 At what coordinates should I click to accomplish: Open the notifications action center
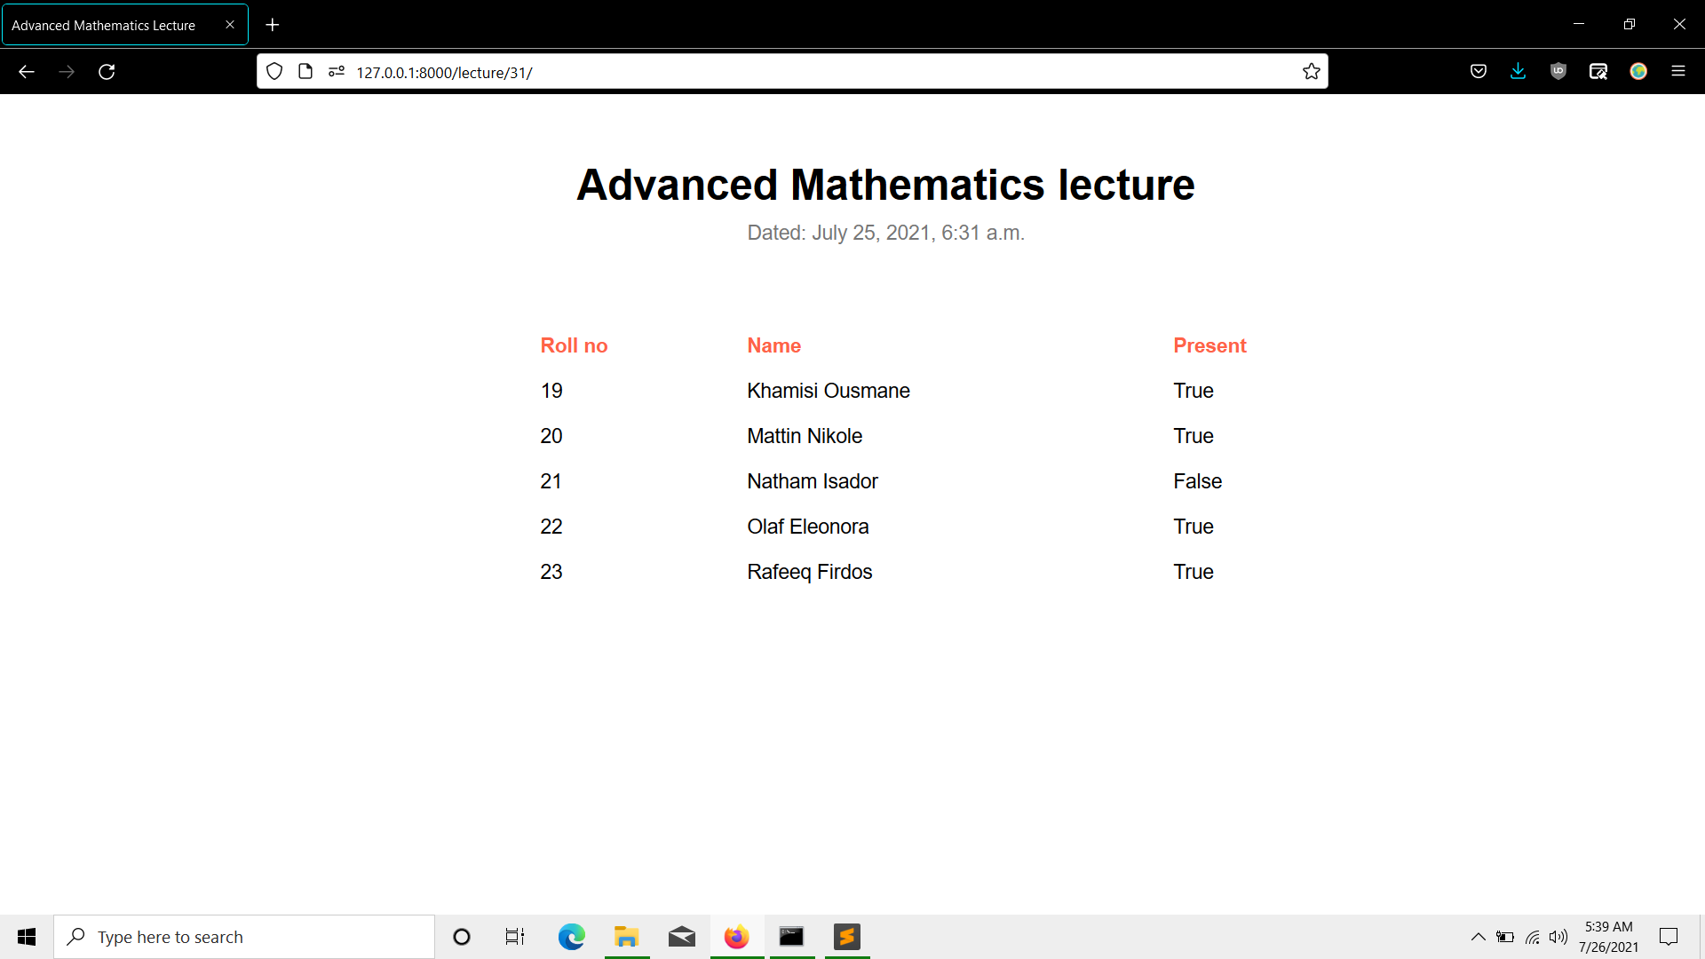(x=1669, y=937)
